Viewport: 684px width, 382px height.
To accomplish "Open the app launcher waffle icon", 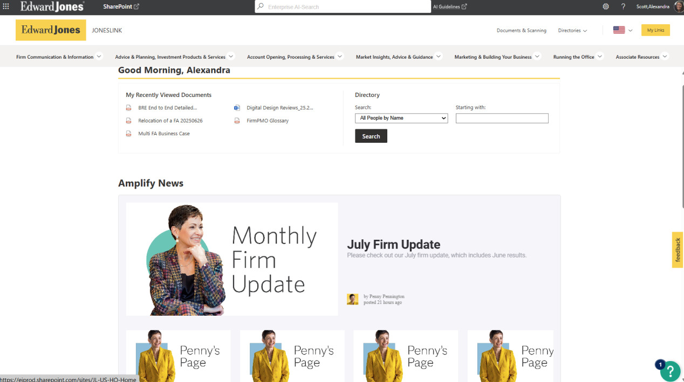I will pyautogui.click(x=6, y=6).
